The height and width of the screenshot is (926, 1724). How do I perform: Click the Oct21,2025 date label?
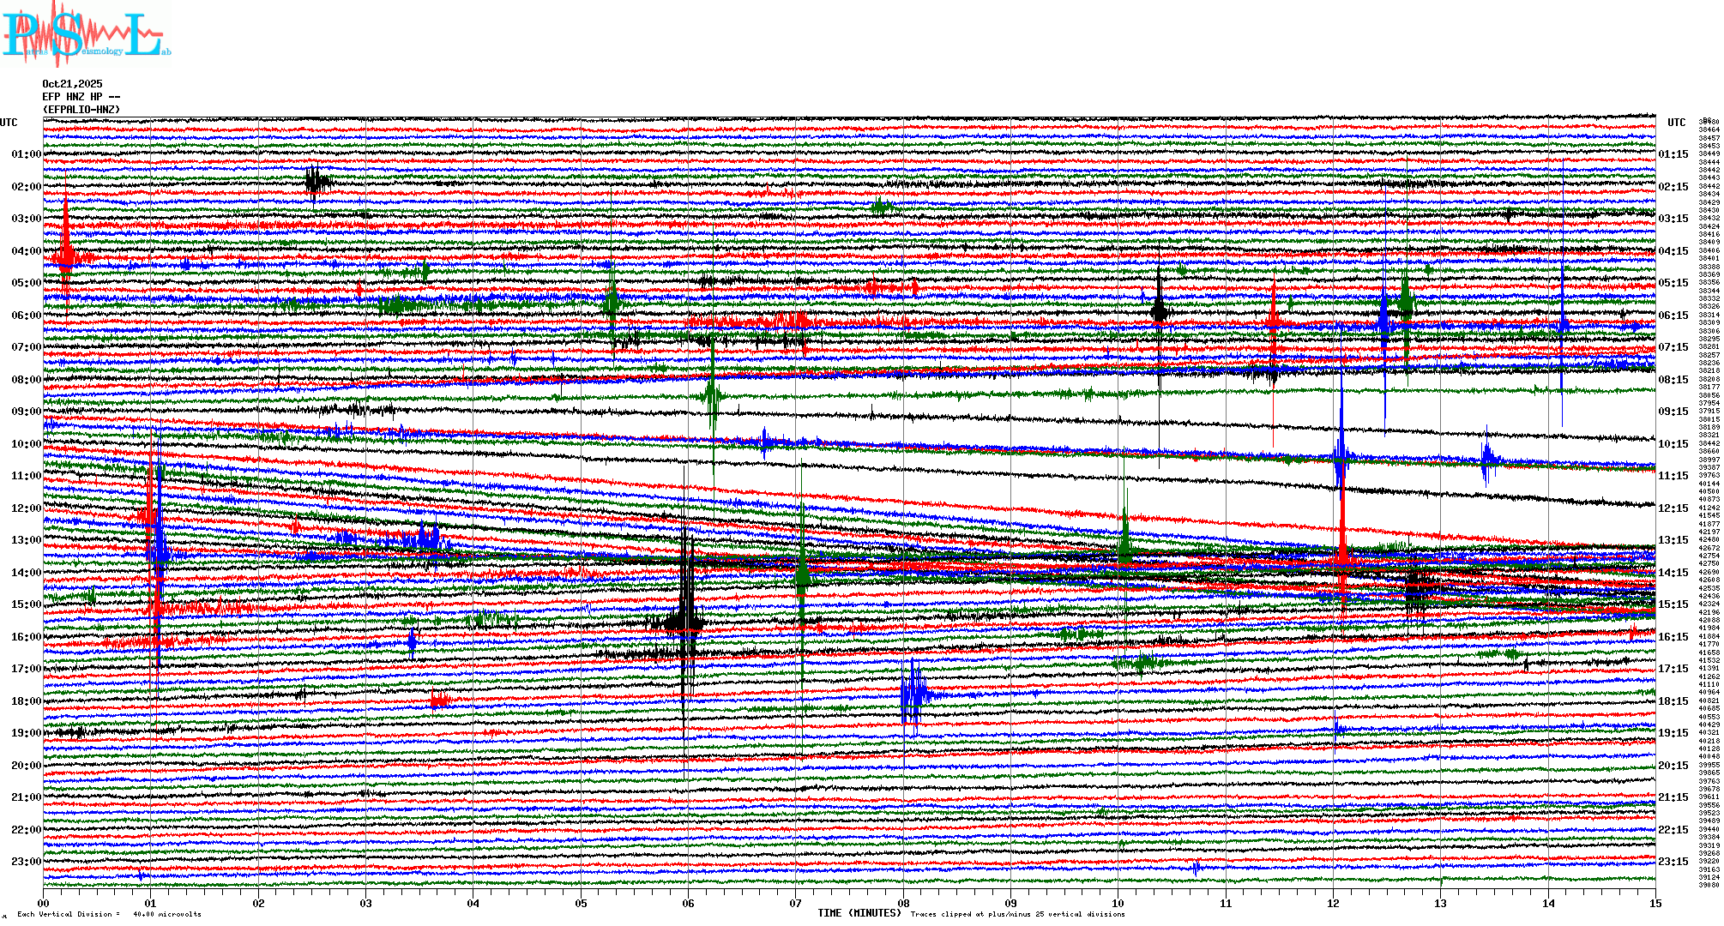tap(72, 84)
